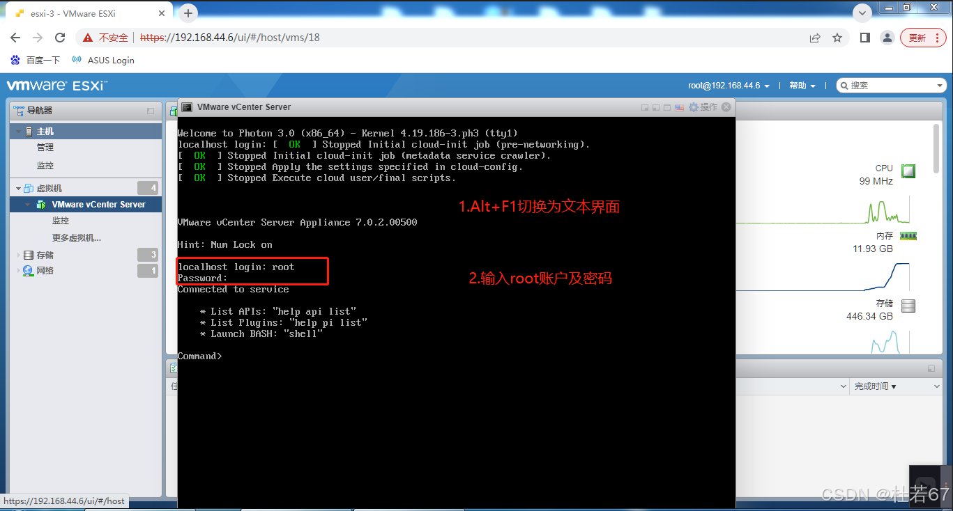953x511 pixels.
Task: Open the ASUS Login bookmark
Action: tap(103, 61)
